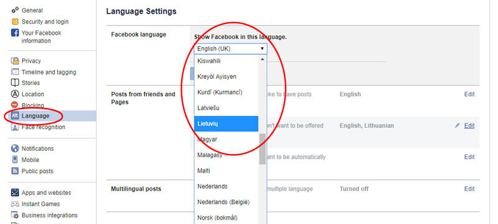Open Location settings
This screenshot has height=224, width=498.
33,94
